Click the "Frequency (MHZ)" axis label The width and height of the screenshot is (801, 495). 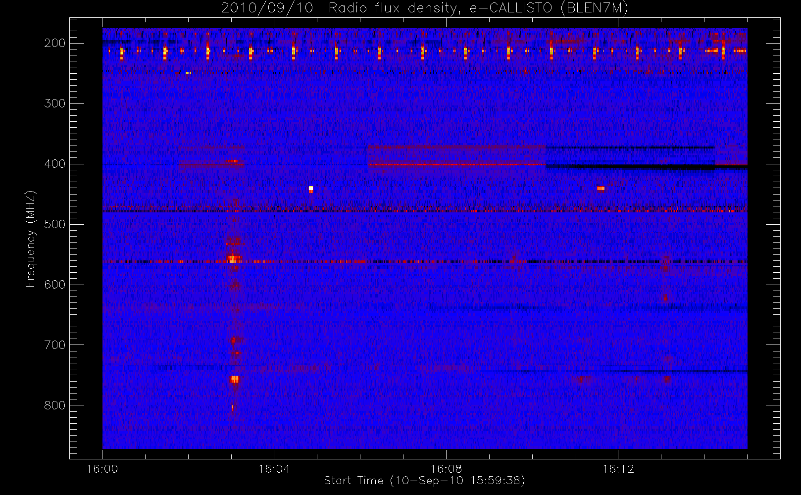click(31, 239)
